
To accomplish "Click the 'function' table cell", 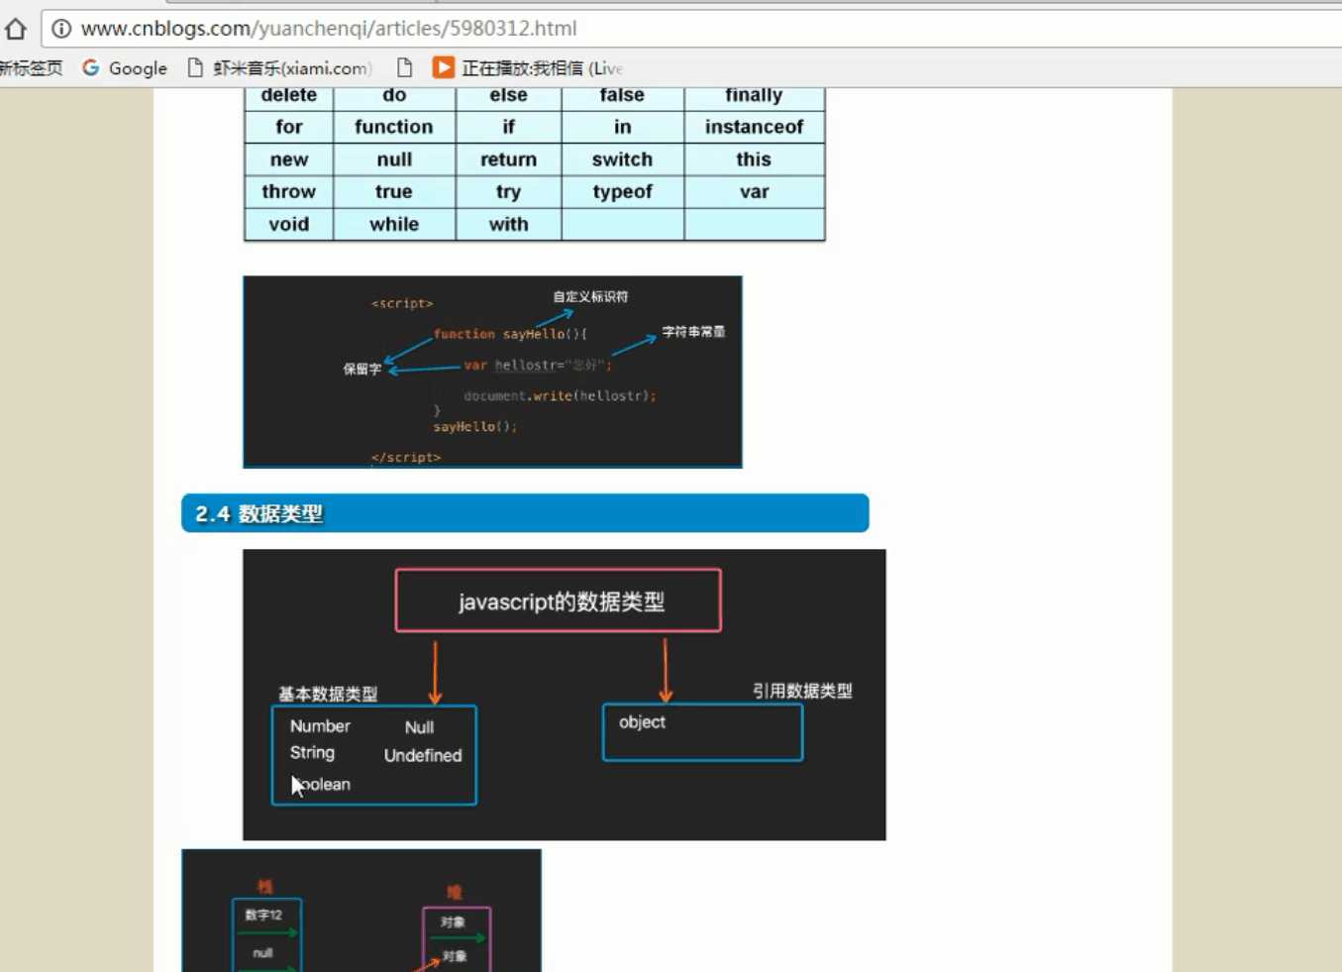I will point(394,127).
